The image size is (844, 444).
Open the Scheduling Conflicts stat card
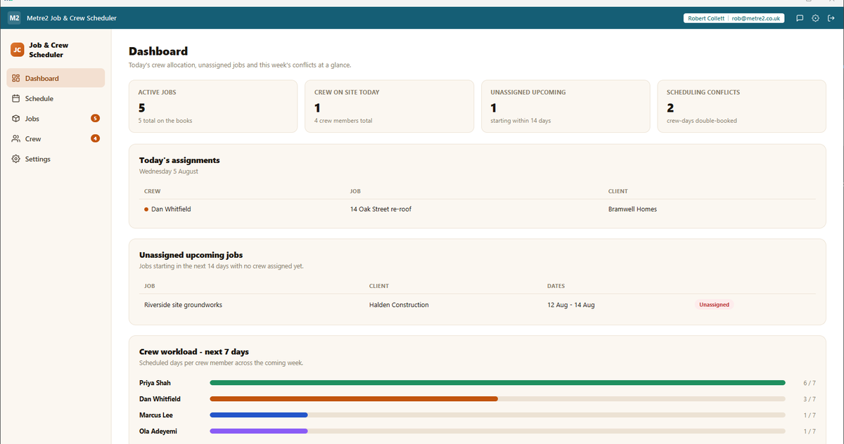point(741,106)
